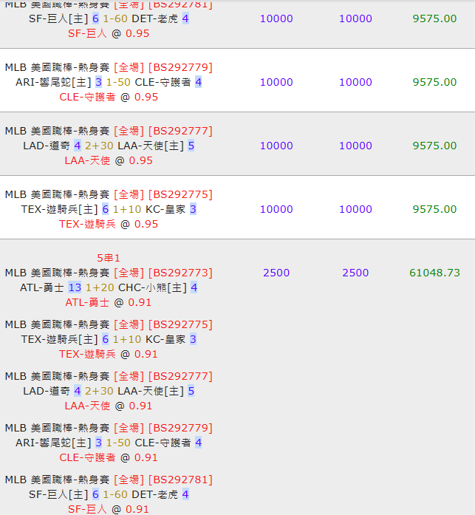
Task: Select the pick 'CLE-守護者 @ 0.91'
Action: (109, 458)
